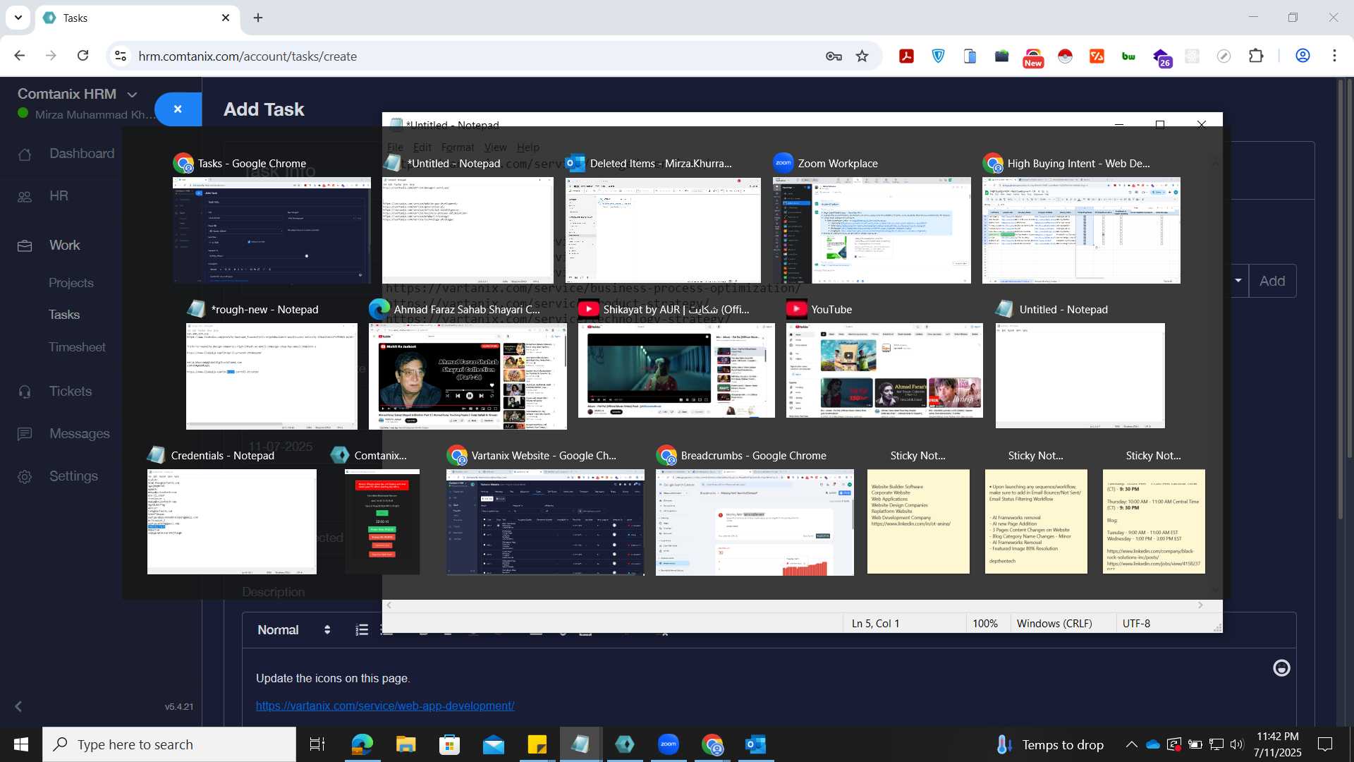This screenshot has height=762, width=1354.
Task: Open Chrome profile avatar icon
Action: tap(1303, 56)
